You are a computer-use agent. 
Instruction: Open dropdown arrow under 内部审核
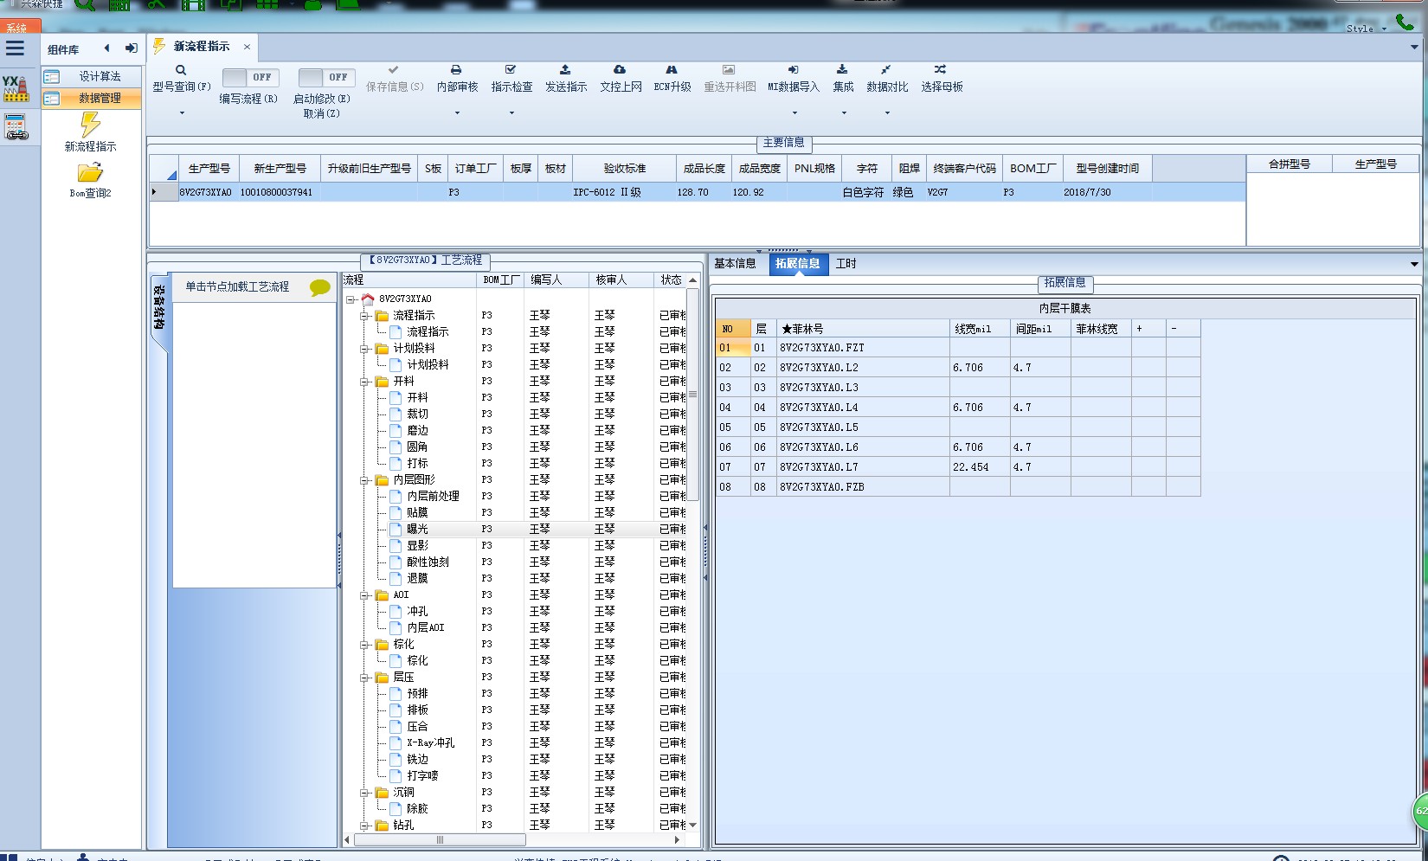click(457, 113)
